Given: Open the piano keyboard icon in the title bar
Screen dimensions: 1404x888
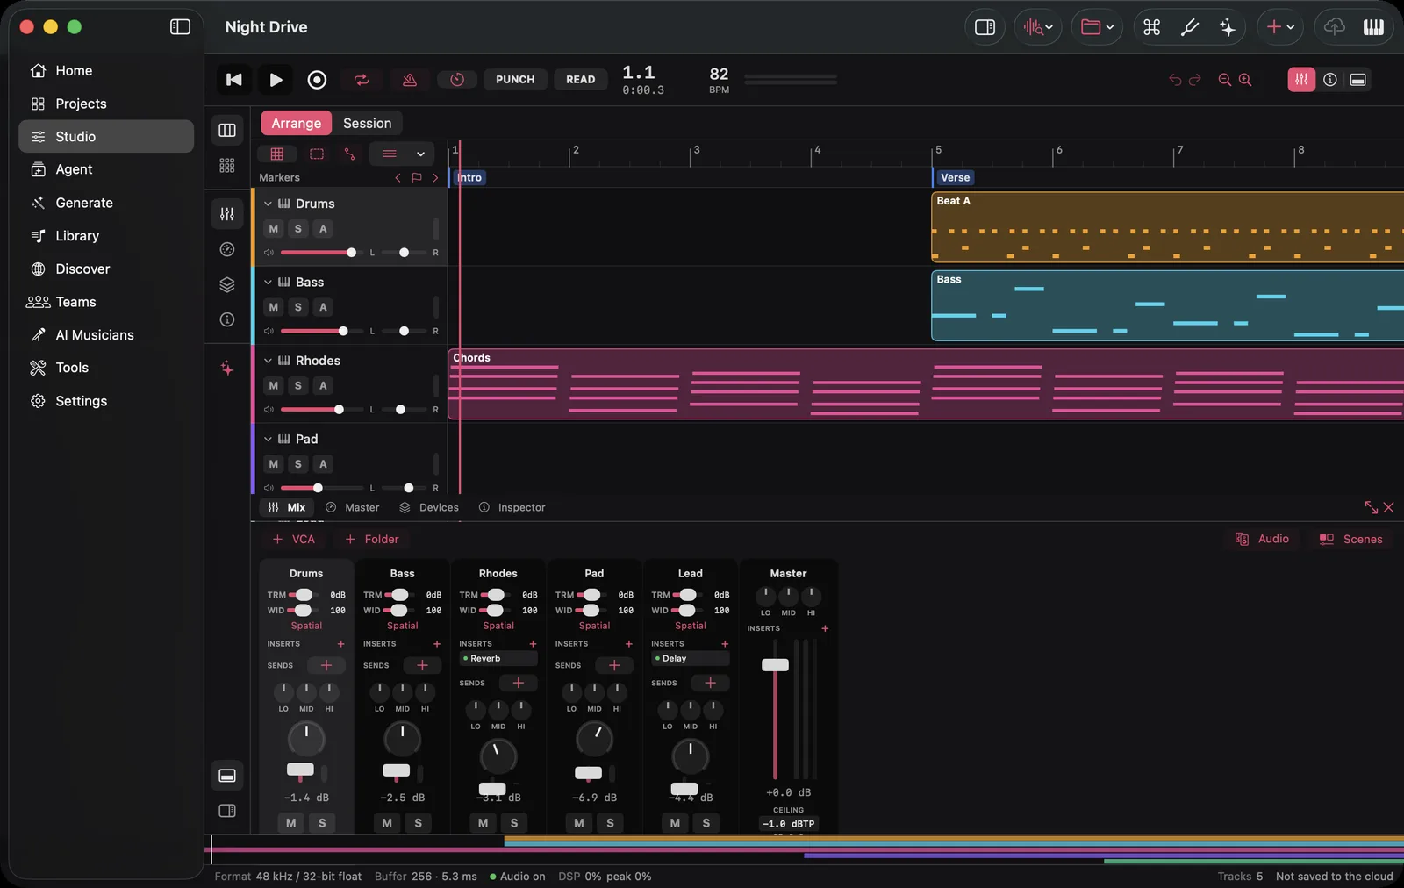Looking at the screenshot, I should (x=1373, y=27).
